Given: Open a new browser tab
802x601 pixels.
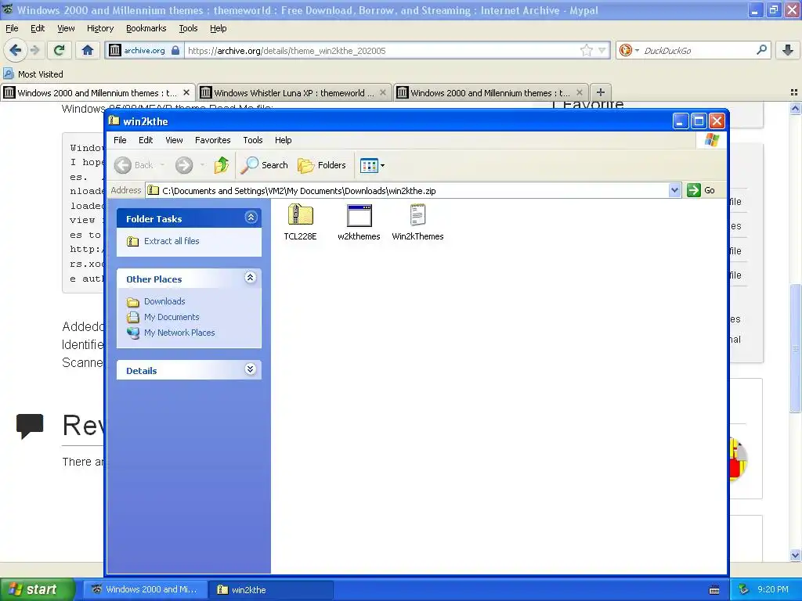Looking at the screenshot, I should point(601,92).
